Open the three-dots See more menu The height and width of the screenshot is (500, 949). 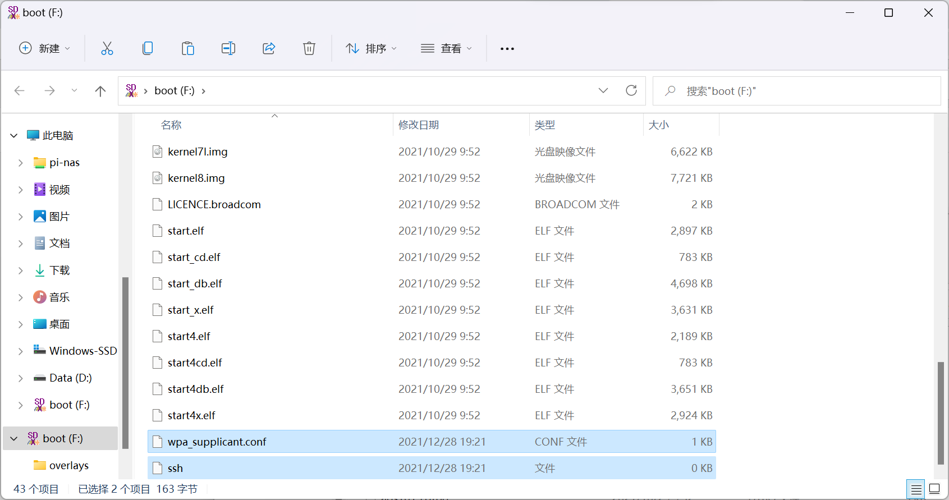(507, 49)
